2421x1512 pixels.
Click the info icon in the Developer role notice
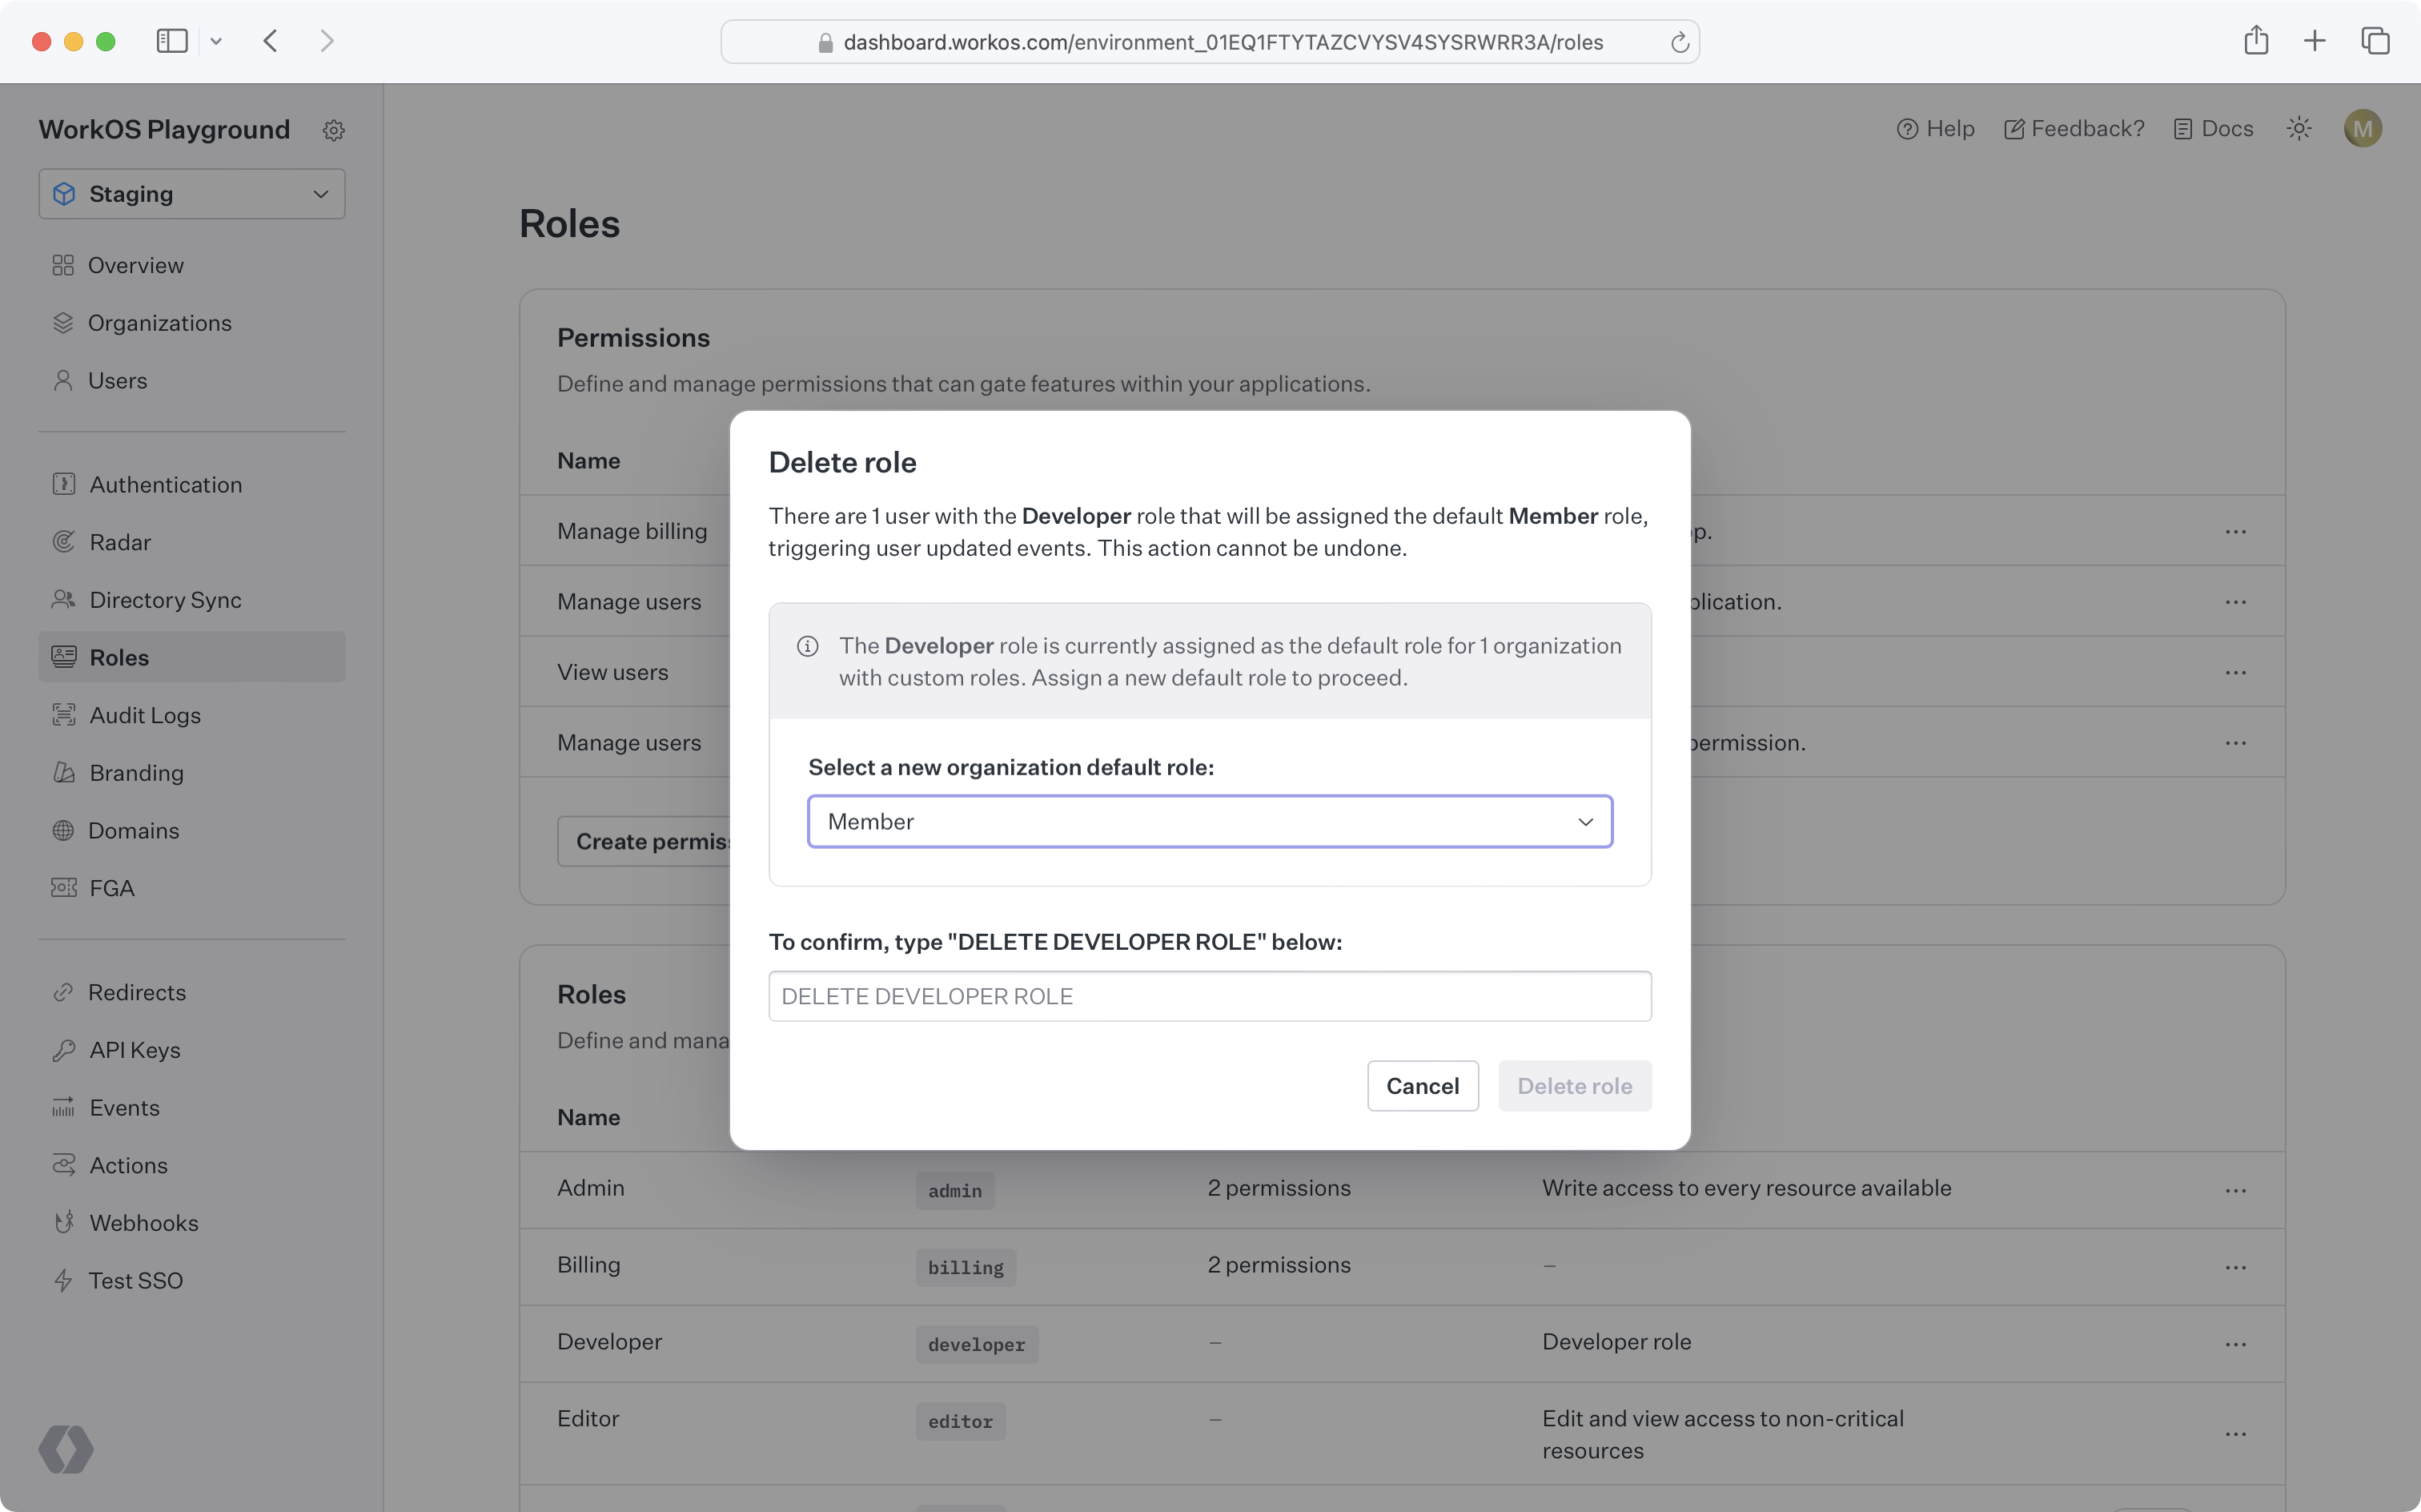pos(808,646)
